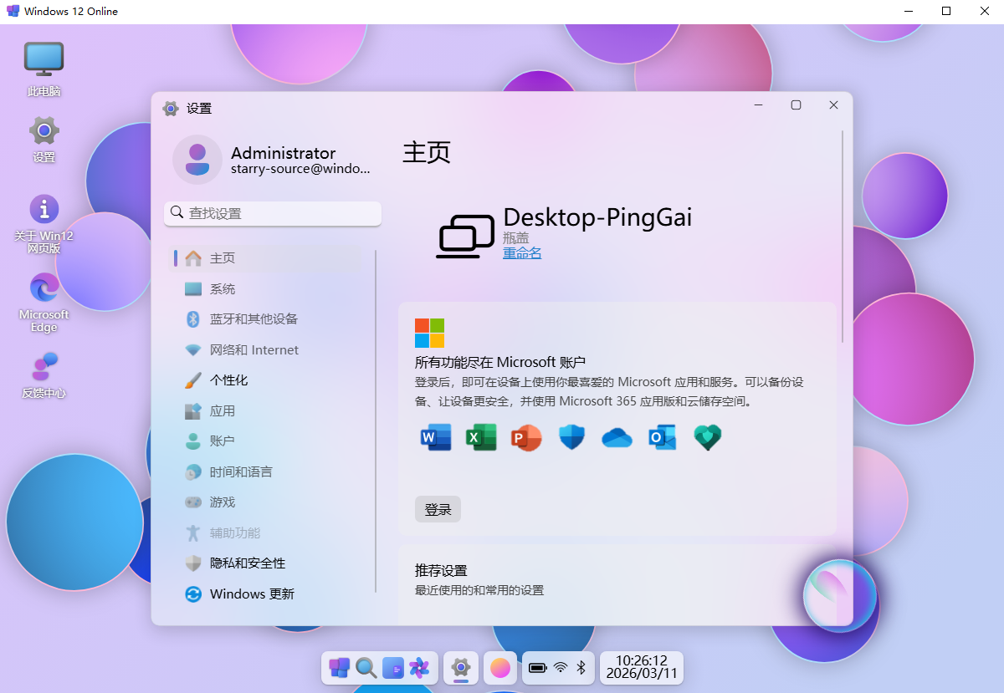The height and width of the screenshot is (693, 1004).
Task: Click the blue Defender shield icon
Action: [571, 437]
